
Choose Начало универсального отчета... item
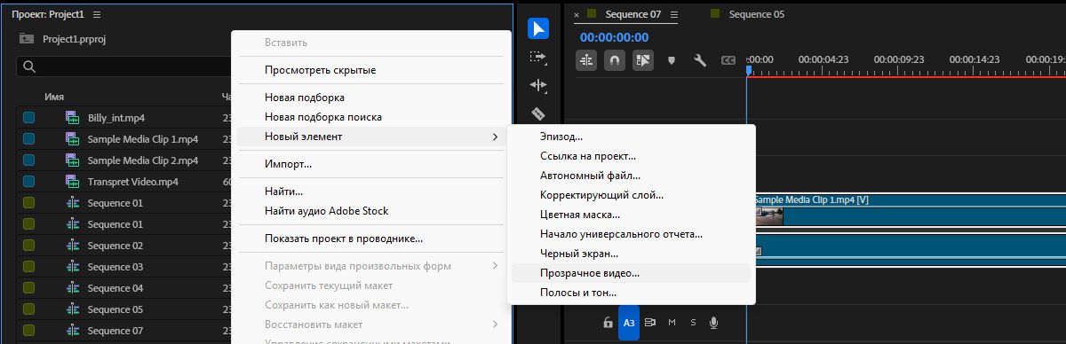click(622, 234)
